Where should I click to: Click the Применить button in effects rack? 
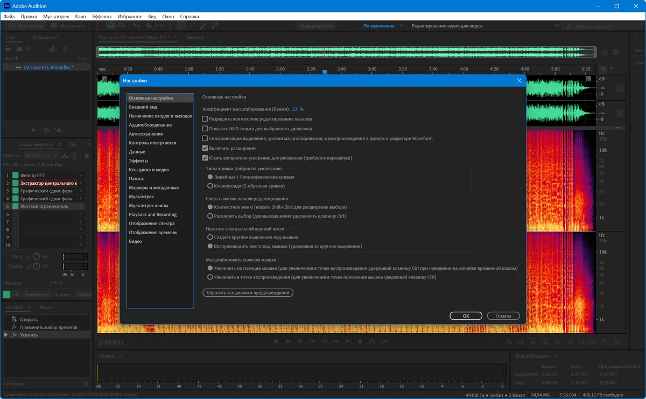pyautogui.click(x=37, y=295)
